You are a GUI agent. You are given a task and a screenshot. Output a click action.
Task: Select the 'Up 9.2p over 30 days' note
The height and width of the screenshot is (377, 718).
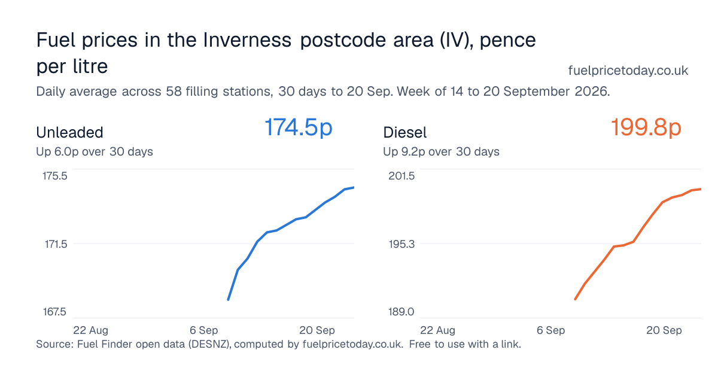[x=442, y=151]
